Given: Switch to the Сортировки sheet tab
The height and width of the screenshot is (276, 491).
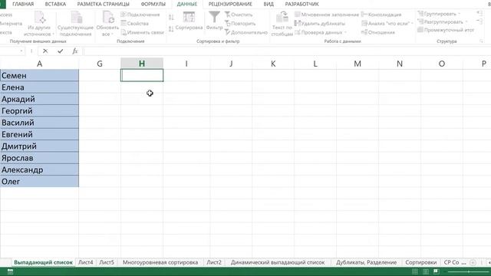Looking at the screenshot, I should (421, 262).
